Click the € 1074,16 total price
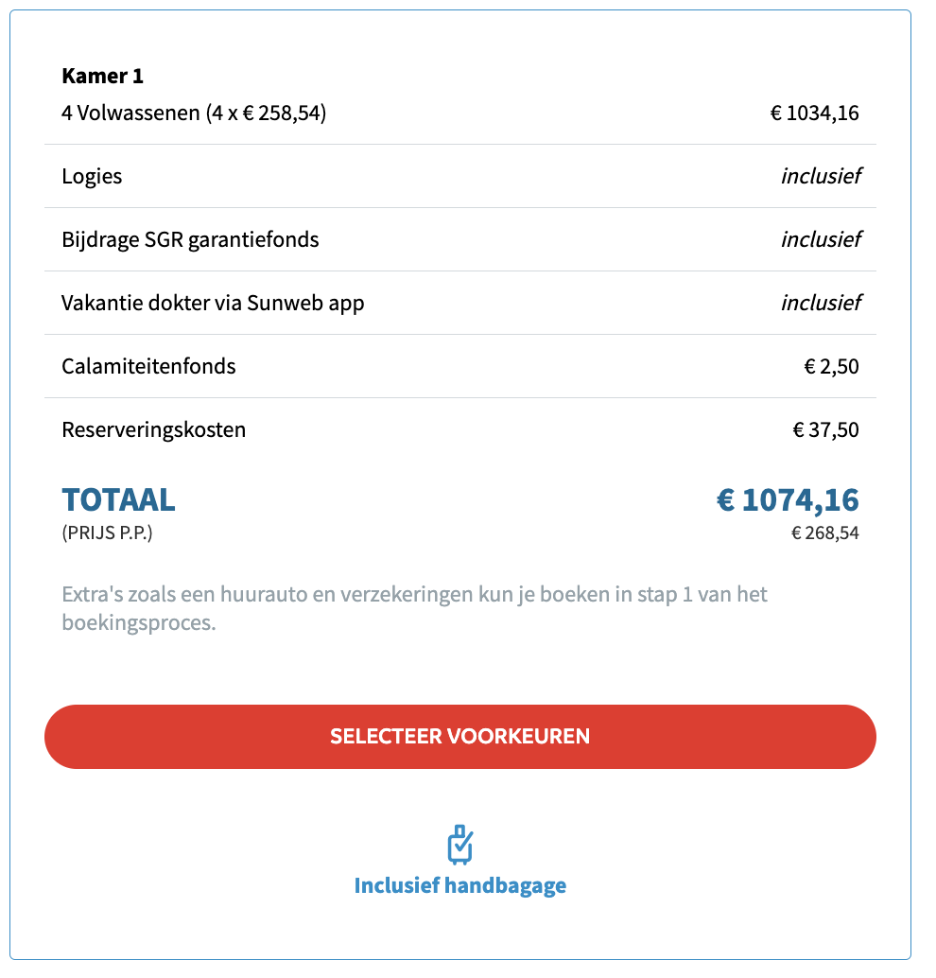 (787, 499)
